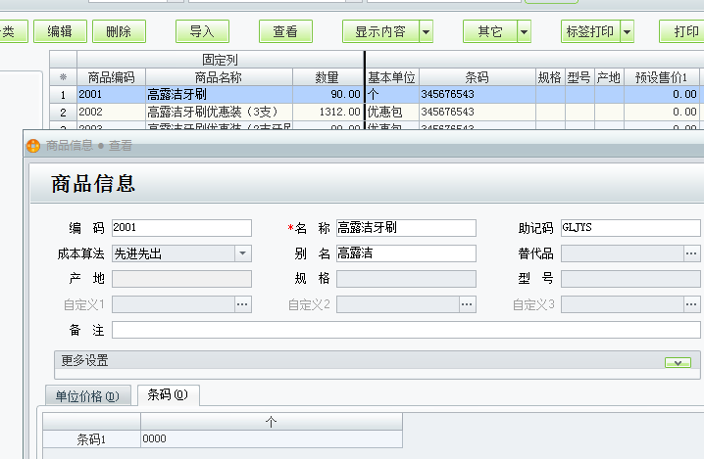Viewport: 704px width, 459px height.
Task: Sort by 商品名称 column header
Action: 219,77
